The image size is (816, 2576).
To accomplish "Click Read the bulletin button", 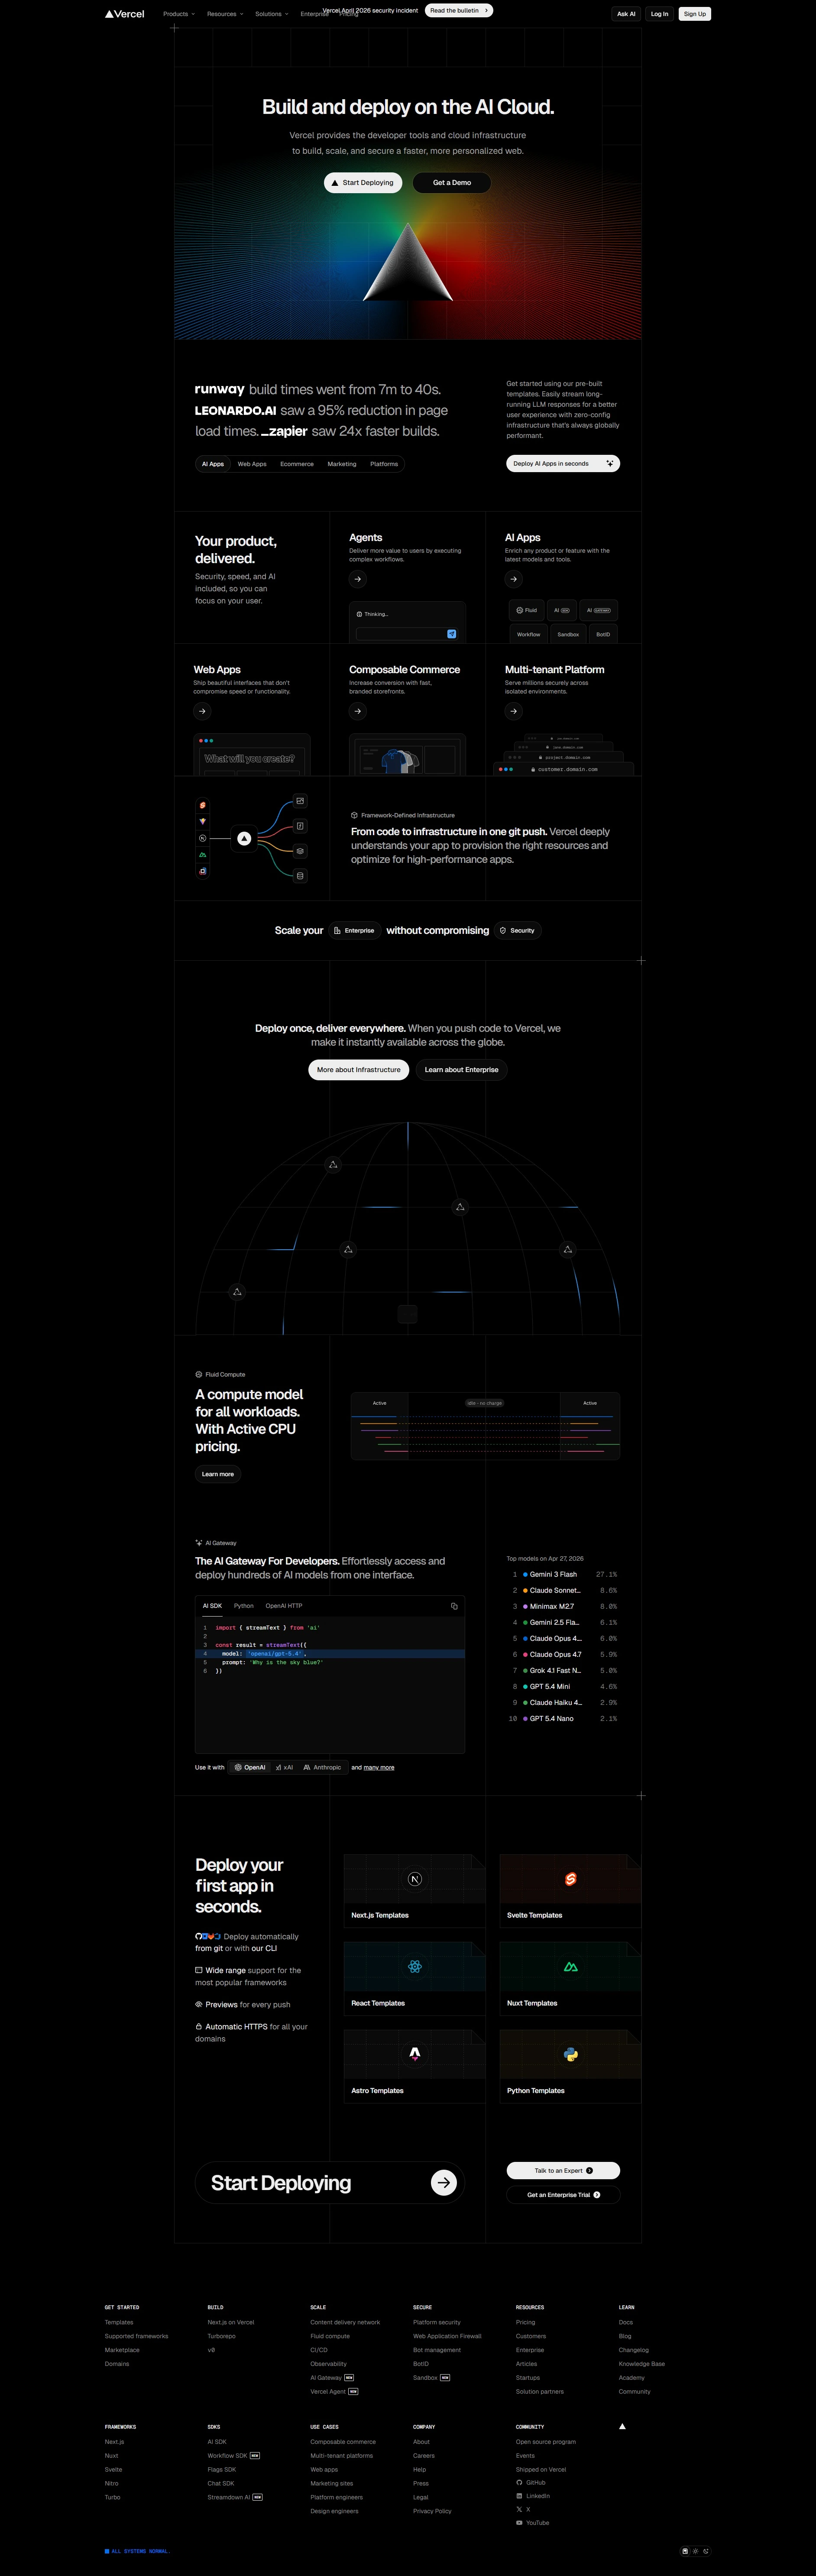I will click(x=459, y=10).
